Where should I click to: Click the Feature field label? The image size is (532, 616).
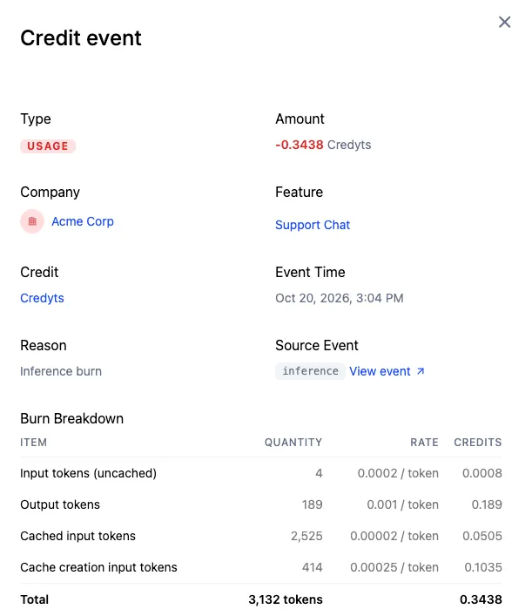(300, 192)
